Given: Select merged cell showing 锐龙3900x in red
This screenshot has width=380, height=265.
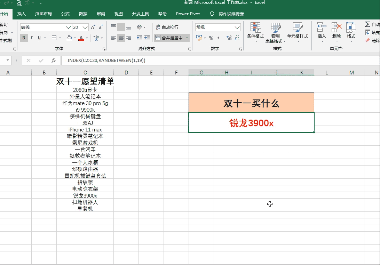Looking at the screenshot, I should [x=251, y=122].
